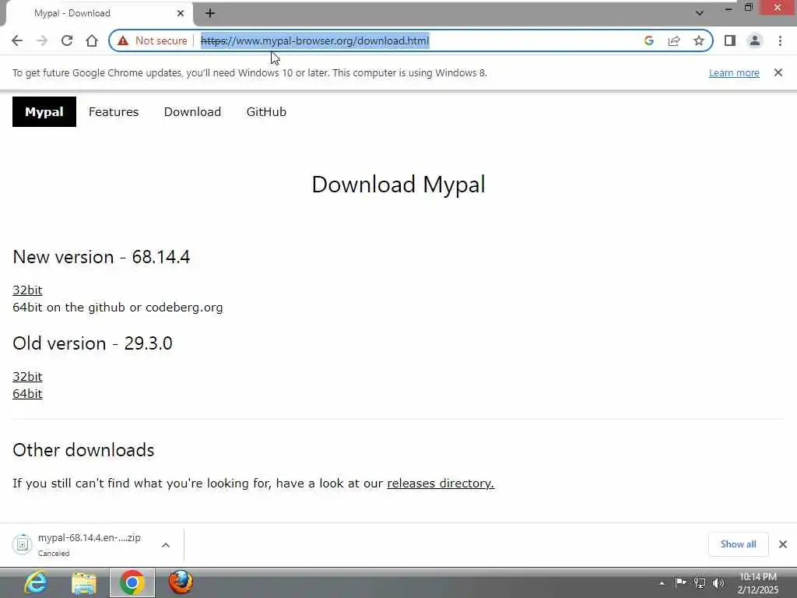Open the Chrome three-dot menu
The height and width of the screenshot is (598, 797).
[x=780, y=40]
